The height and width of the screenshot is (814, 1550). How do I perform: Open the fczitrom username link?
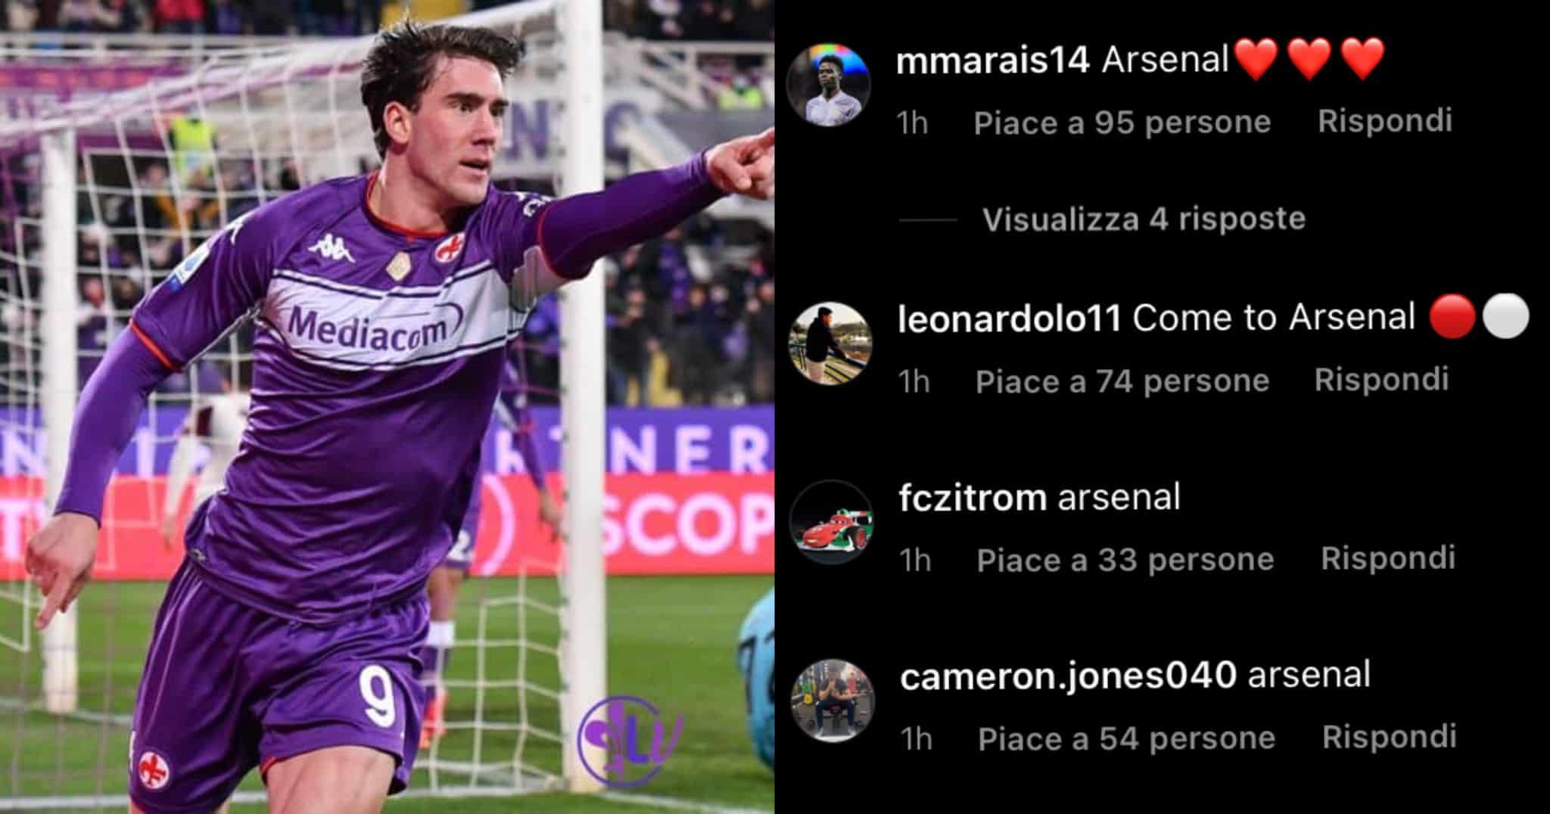973,498
